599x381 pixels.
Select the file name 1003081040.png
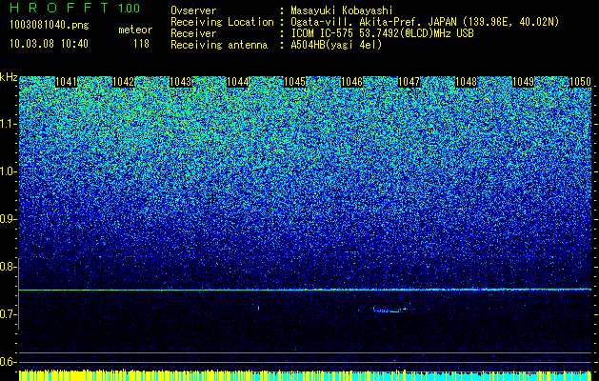[50, 26]
